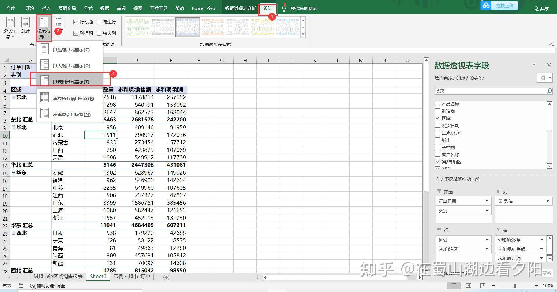Open the 总计 grand totals button
Screen dimensions: 557x292
[x=25, y=28]
